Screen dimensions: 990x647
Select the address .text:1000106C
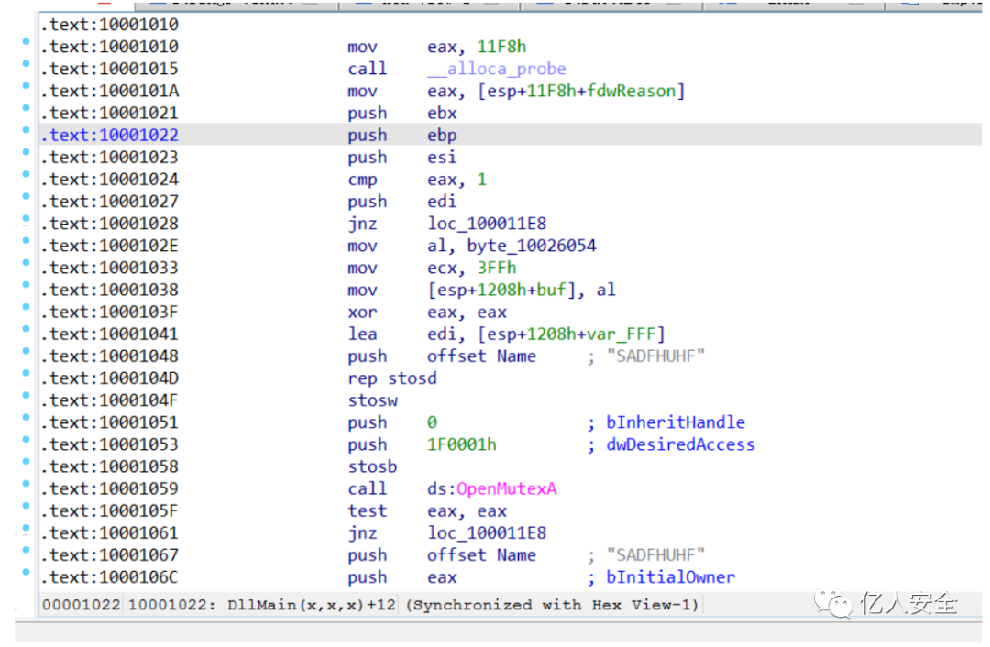(x=110, y=577)
